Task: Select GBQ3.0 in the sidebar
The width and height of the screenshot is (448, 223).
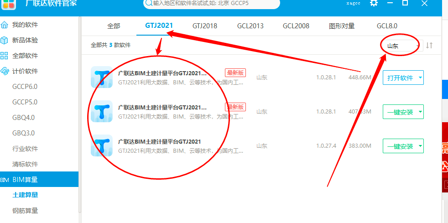Action: coord(23,133)
